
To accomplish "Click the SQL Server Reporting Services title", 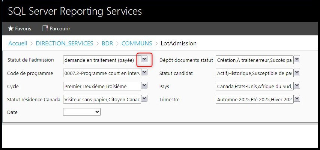I will coord(75,11).
